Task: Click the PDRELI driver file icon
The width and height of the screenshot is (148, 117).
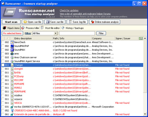Action: pos(12,88)
